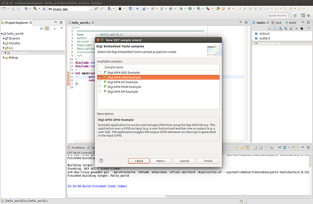The image size is (313, 204).
Task: Open the Run dropdown arrow
Action: (x=194, y=8)
